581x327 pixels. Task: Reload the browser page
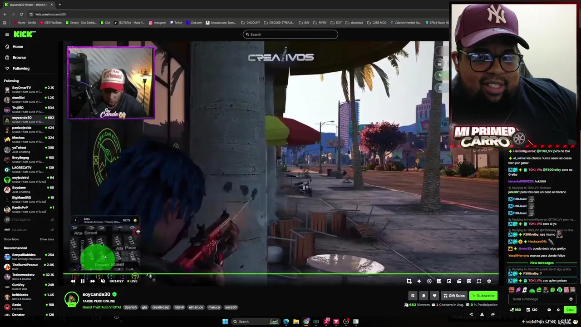[21, 14]
